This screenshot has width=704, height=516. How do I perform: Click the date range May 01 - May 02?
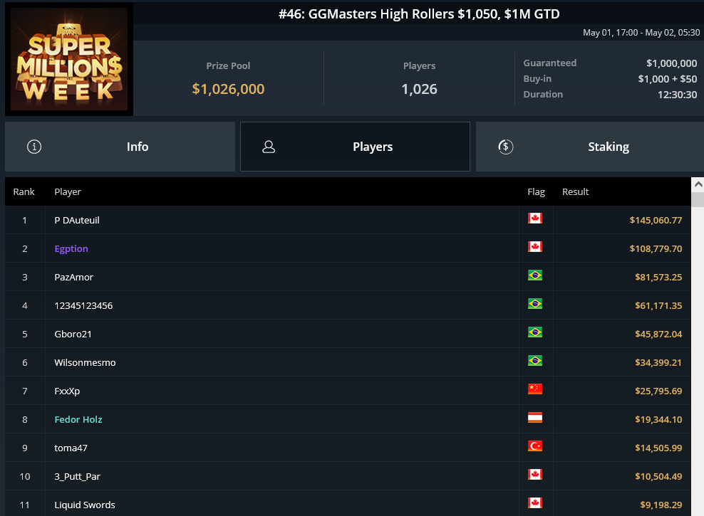(641, 33)
